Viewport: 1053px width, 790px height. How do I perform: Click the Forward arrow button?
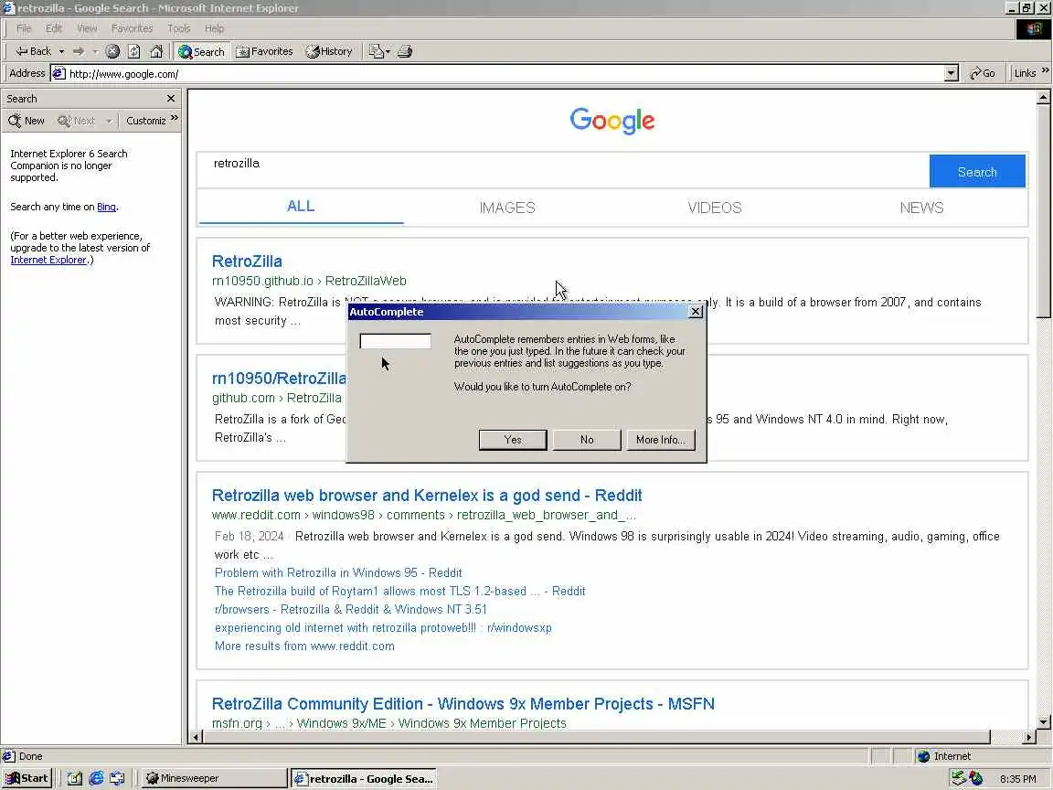(x=79, y=51)
